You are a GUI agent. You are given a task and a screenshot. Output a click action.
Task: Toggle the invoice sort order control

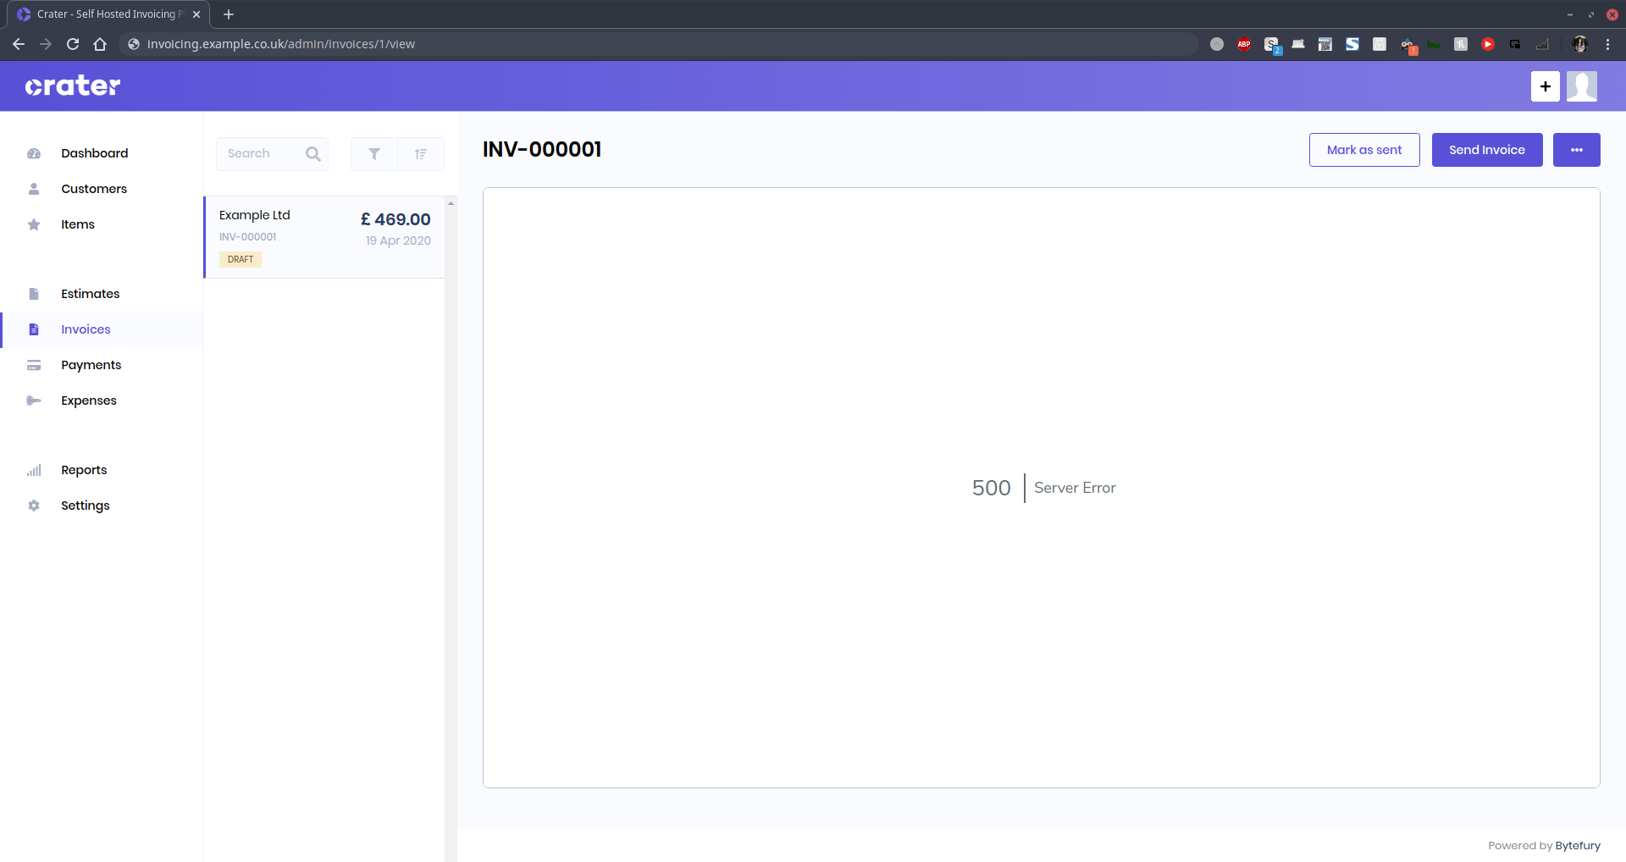click(x=421, y=154)
